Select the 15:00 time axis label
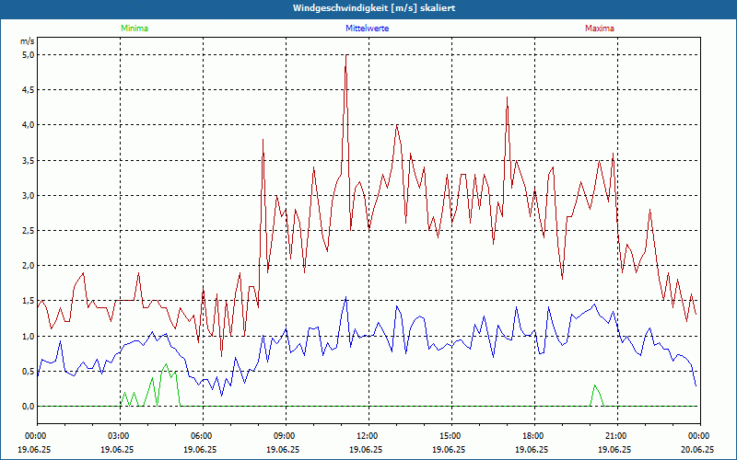This screenshot has height=460, width=737. 450,436
